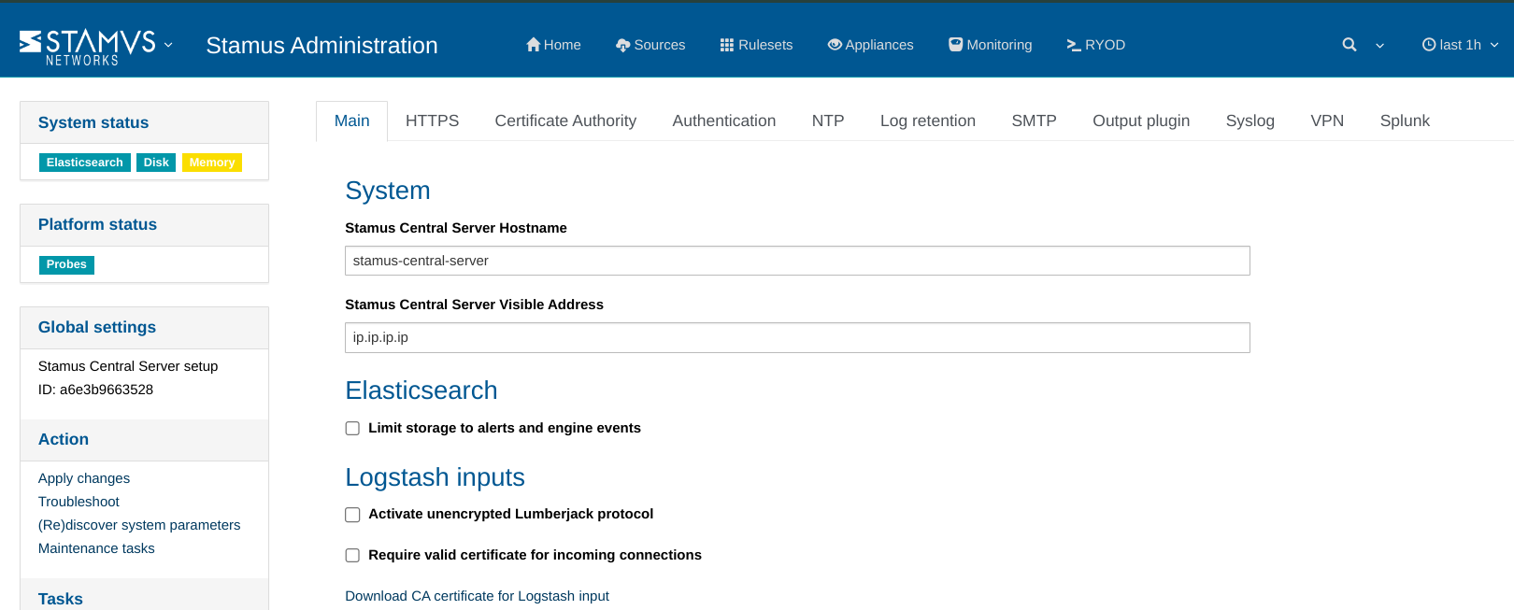
Task: Switch to the Main tab
Action: click(352, 121)
